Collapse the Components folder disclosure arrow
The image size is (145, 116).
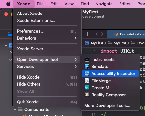(15, 110)
